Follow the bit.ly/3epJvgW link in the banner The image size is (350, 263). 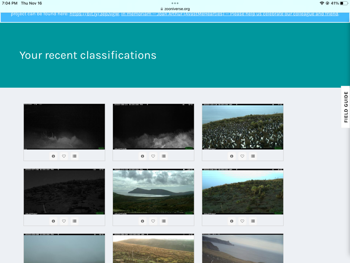94,14
